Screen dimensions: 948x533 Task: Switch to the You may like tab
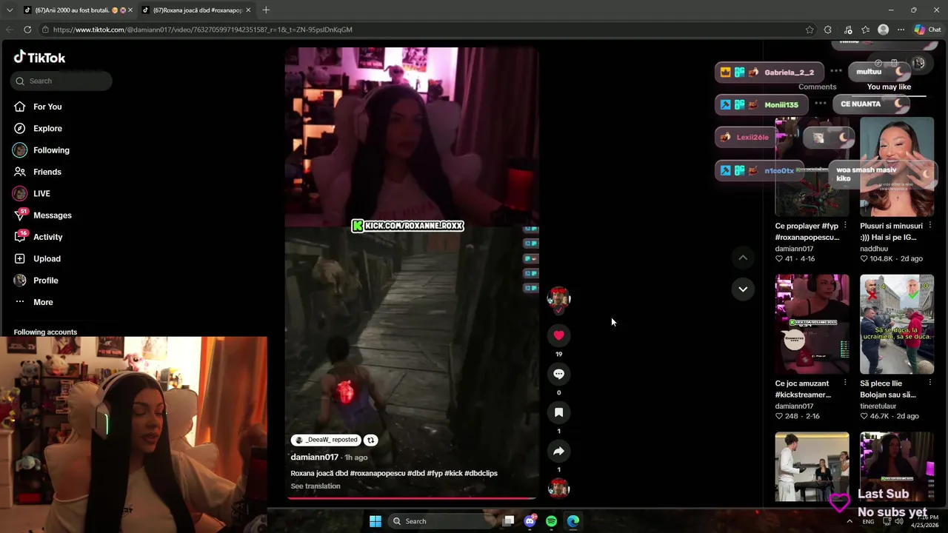889,87
